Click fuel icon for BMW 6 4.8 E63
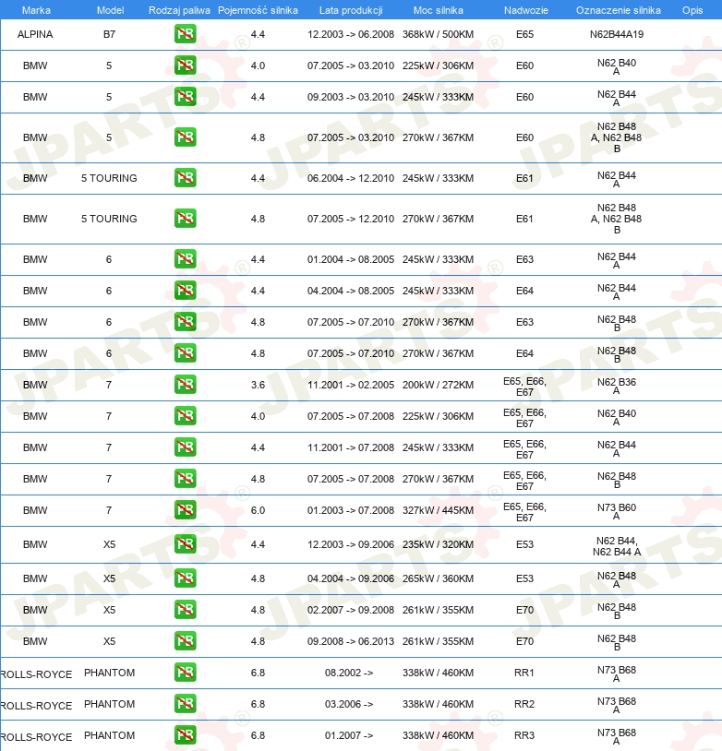 pos(185,322)
